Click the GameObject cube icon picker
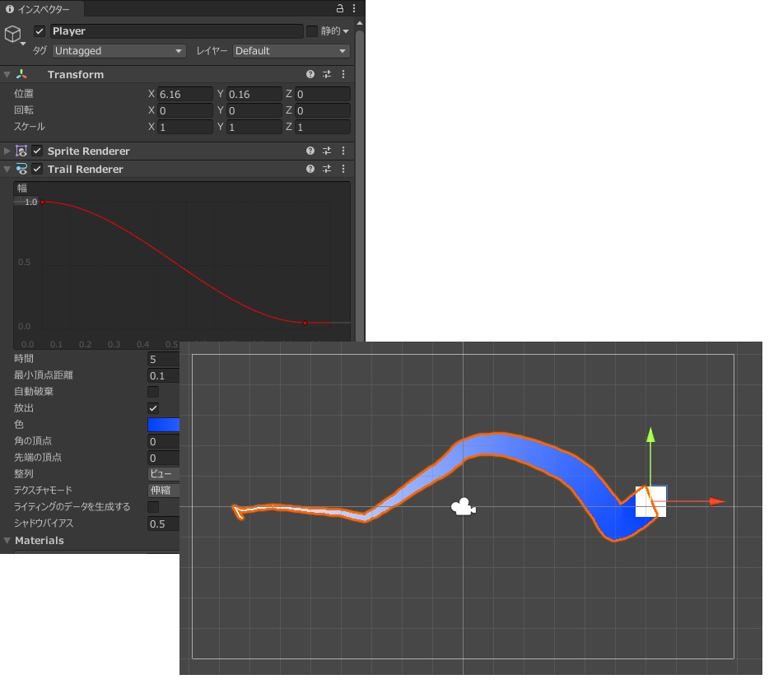This screenshot has height=684, width=769. click(x=13, y=35)
